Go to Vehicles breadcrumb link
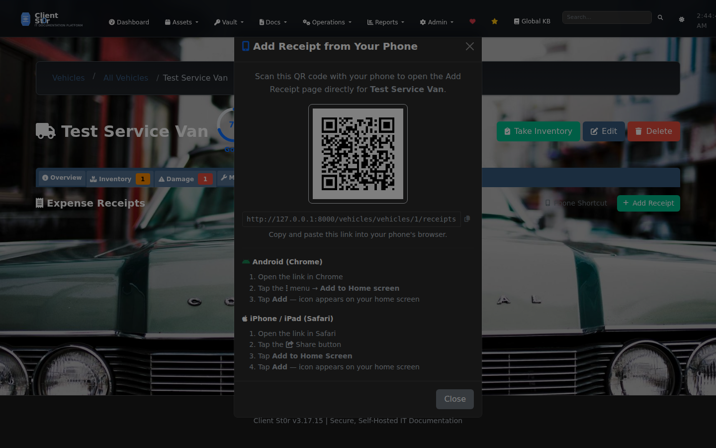 pyautogui.click(x=69, y=78)
